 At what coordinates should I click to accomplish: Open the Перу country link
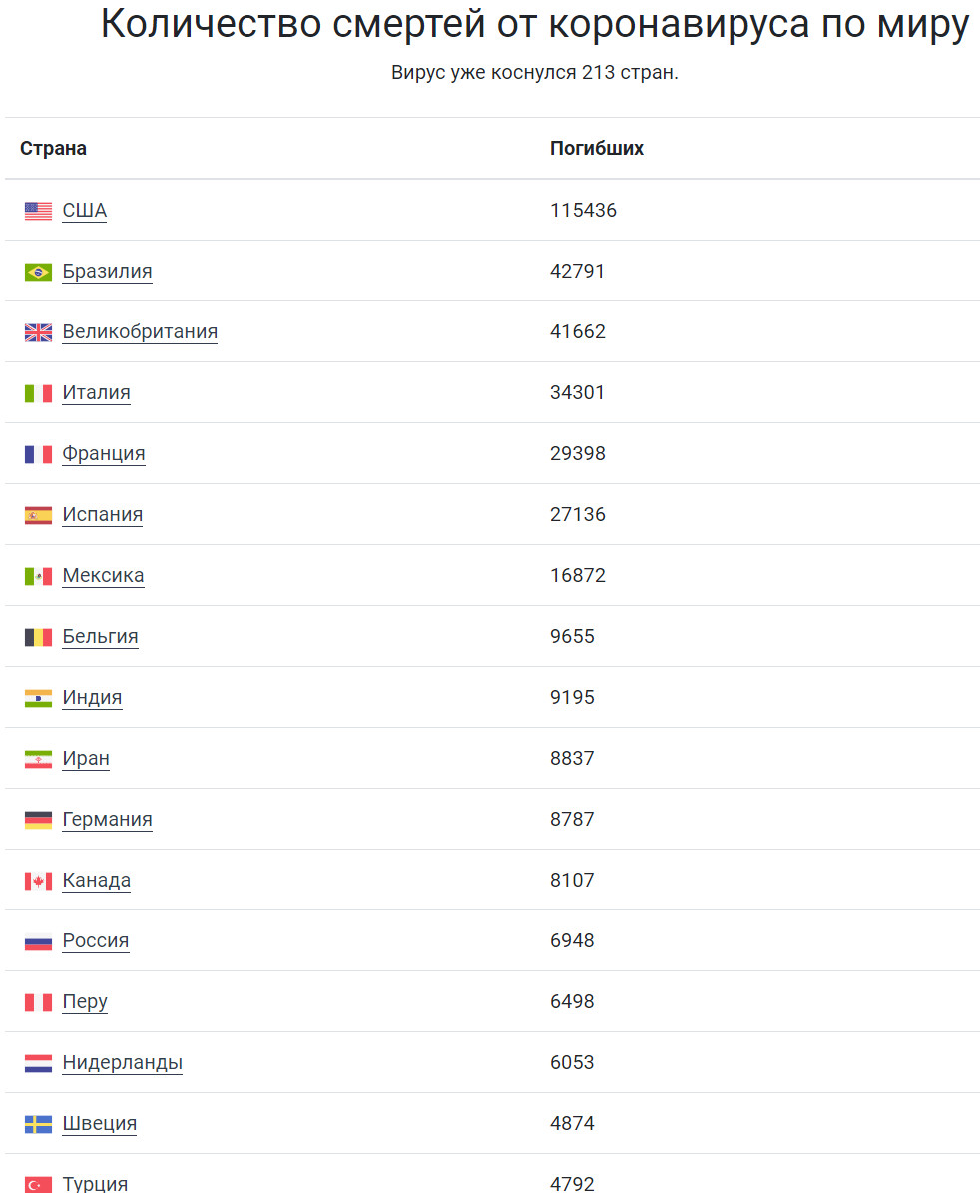point(85,1001)
